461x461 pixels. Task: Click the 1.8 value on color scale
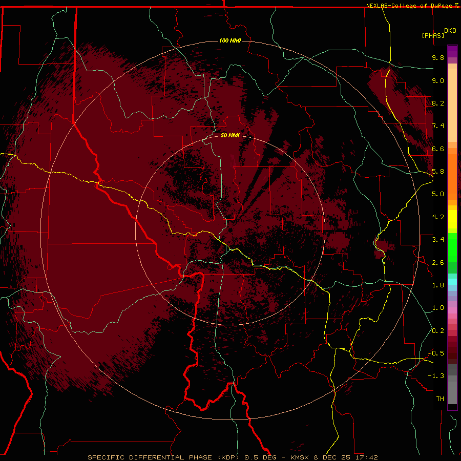(438, 285)
